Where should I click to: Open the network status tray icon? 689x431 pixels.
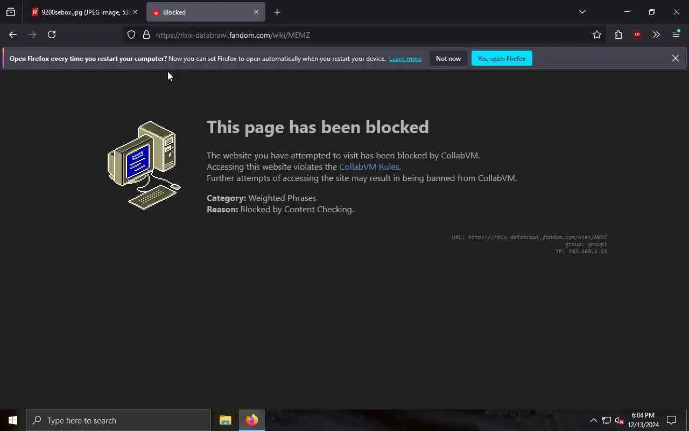click(x=607, y=420)
